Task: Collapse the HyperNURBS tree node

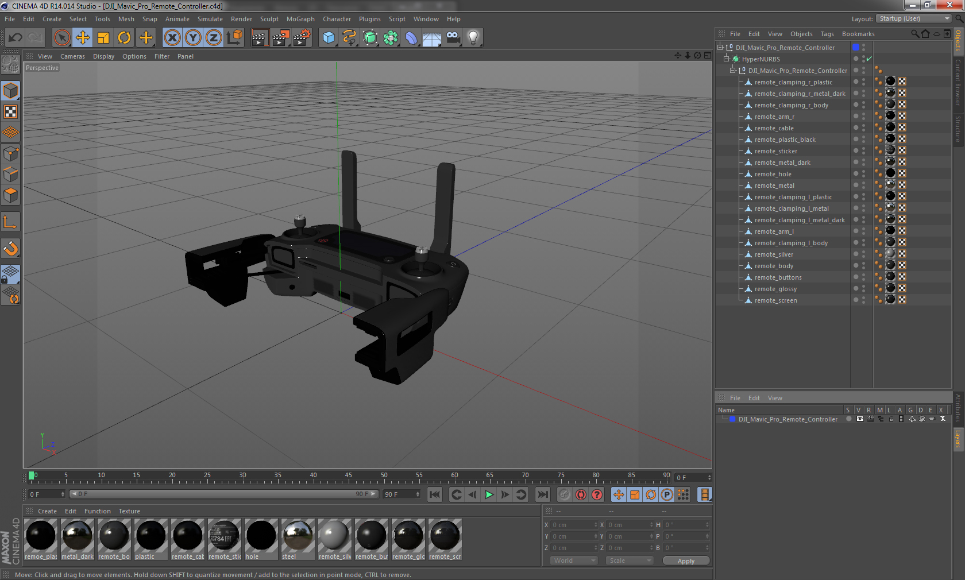Action: click(726, 59)
